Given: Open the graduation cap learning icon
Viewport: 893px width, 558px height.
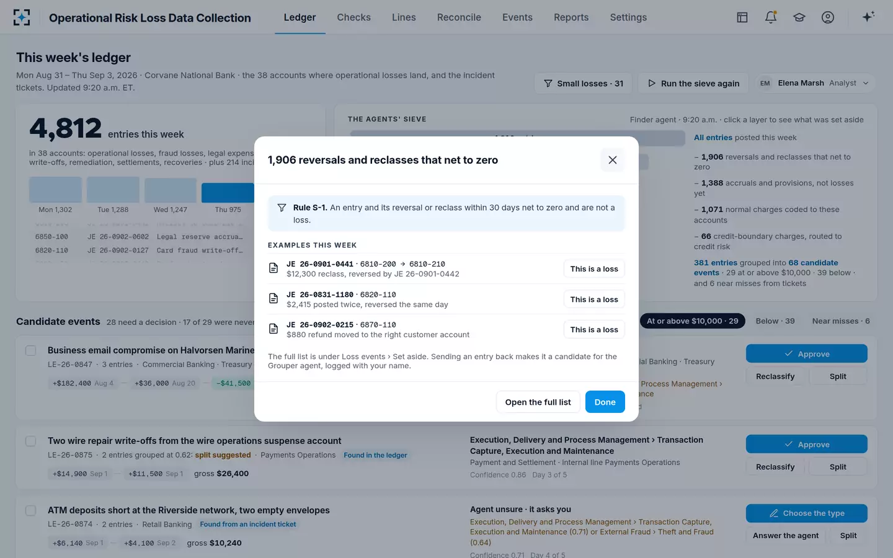Looking at the screenshot, I should click(x=799, y=17).
